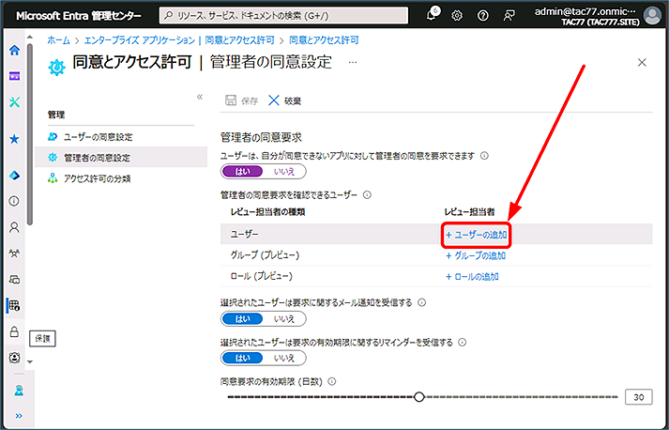This screenshot has width=669, height=430.
Task: Select アクセス許可の分類 menu item
Action: 121,178
